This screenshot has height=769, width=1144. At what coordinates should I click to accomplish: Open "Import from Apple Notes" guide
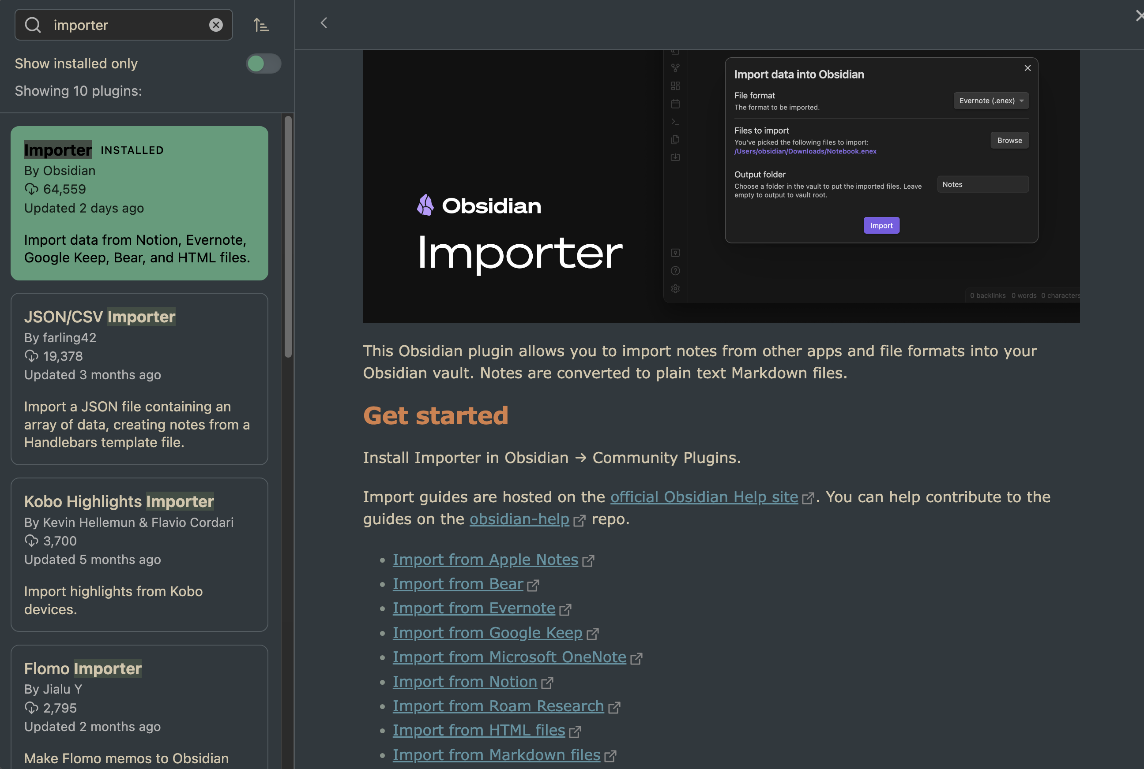[485, 560]
